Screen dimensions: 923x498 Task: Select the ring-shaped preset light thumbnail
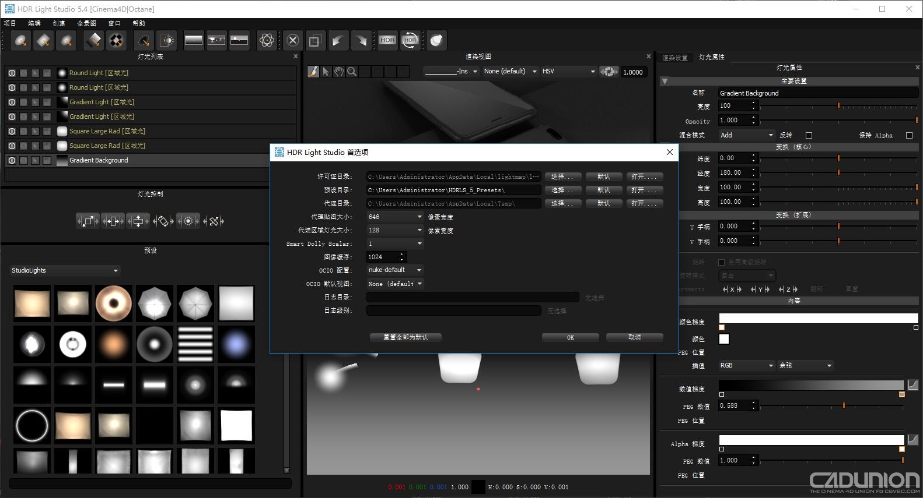[x=32, y=425]
